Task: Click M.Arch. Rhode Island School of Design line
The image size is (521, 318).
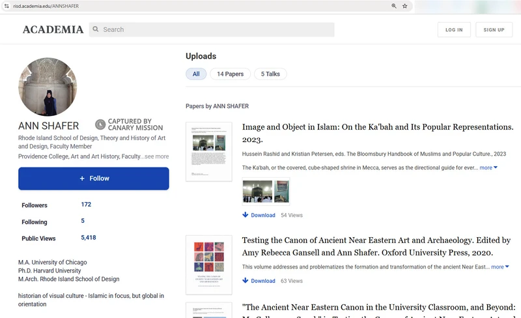Action: [x=69, y=279]
